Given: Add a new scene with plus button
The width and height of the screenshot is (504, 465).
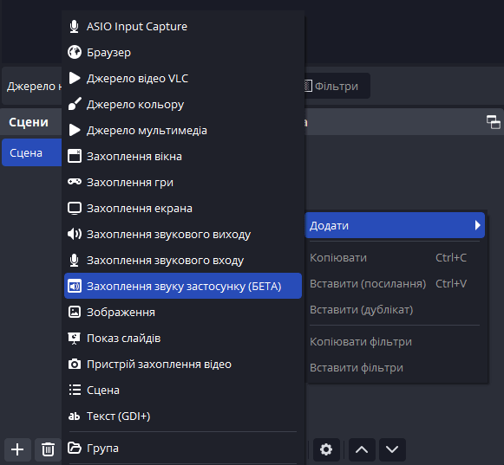Looking at the screenshot, I should point(17,449).
